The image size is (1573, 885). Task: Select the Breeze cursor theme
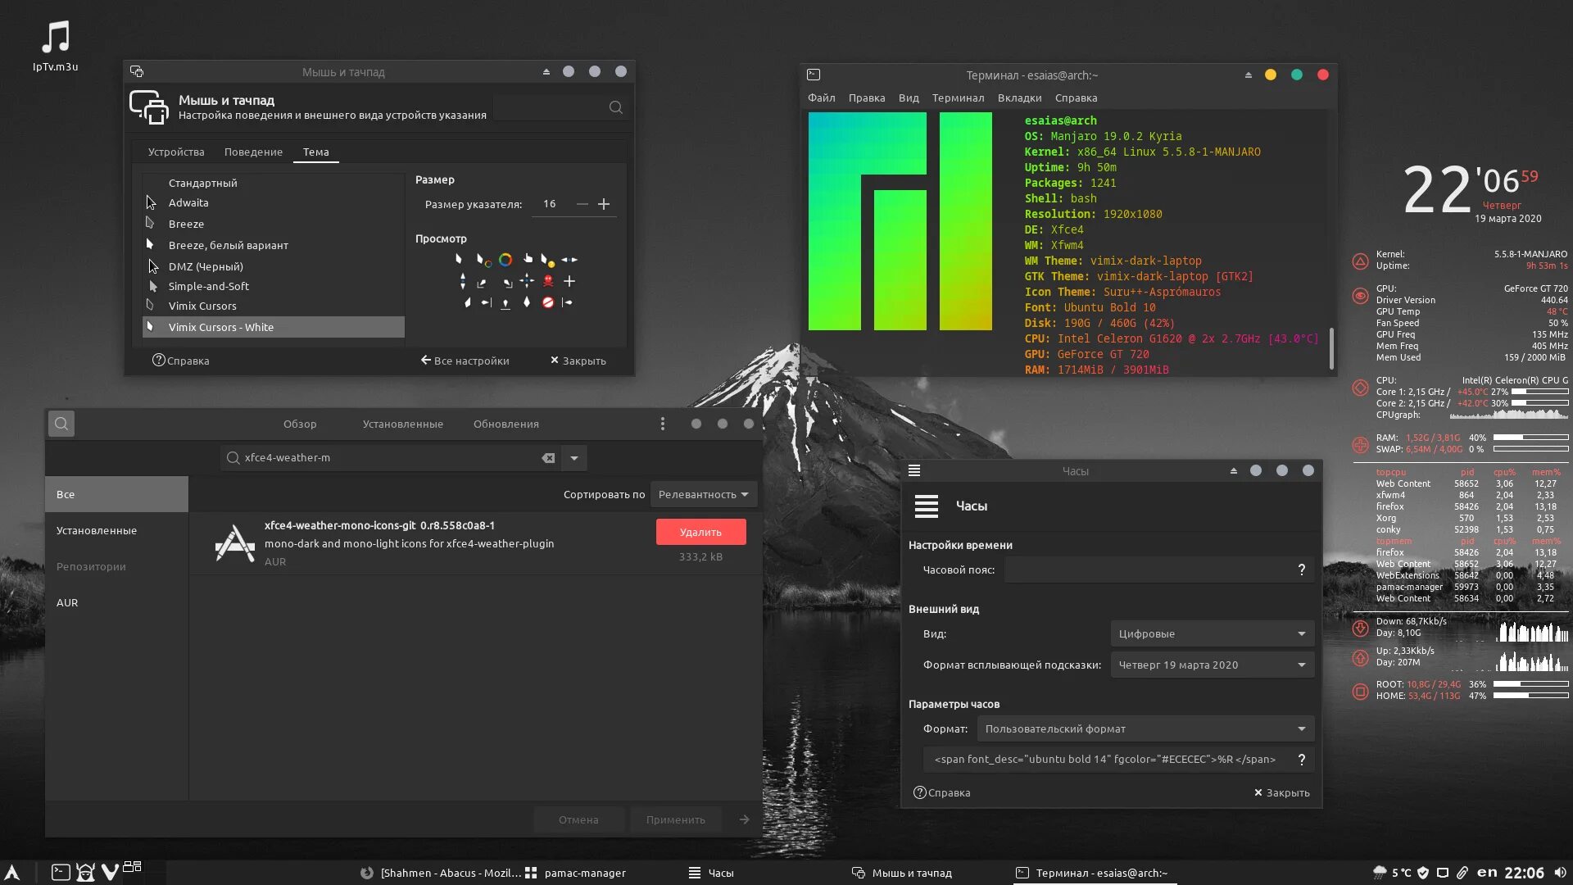point(186,224)
